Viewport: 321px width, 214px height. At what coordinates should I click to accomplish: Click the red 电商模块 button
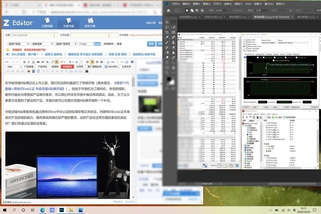pyautogui.click(x=67, y=67)
